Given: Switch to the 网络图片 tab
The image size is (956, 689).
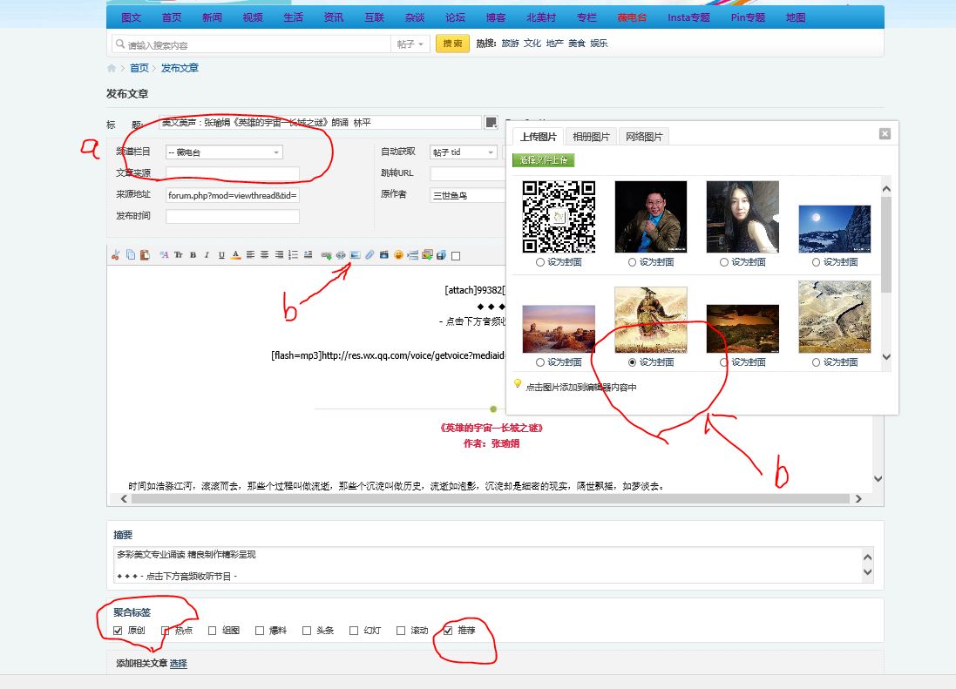Looking at the screenshot, I should (x=644, y=137).
